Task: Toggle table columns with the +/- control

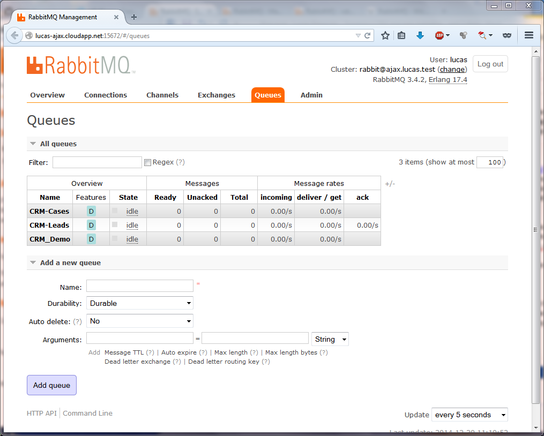Action: click(390, 184)
